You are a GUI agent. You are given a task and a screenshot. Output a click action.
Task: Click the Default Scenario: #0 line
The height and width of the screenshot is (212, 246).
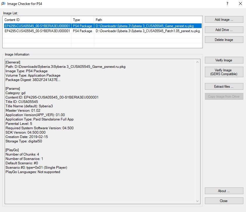22,163
